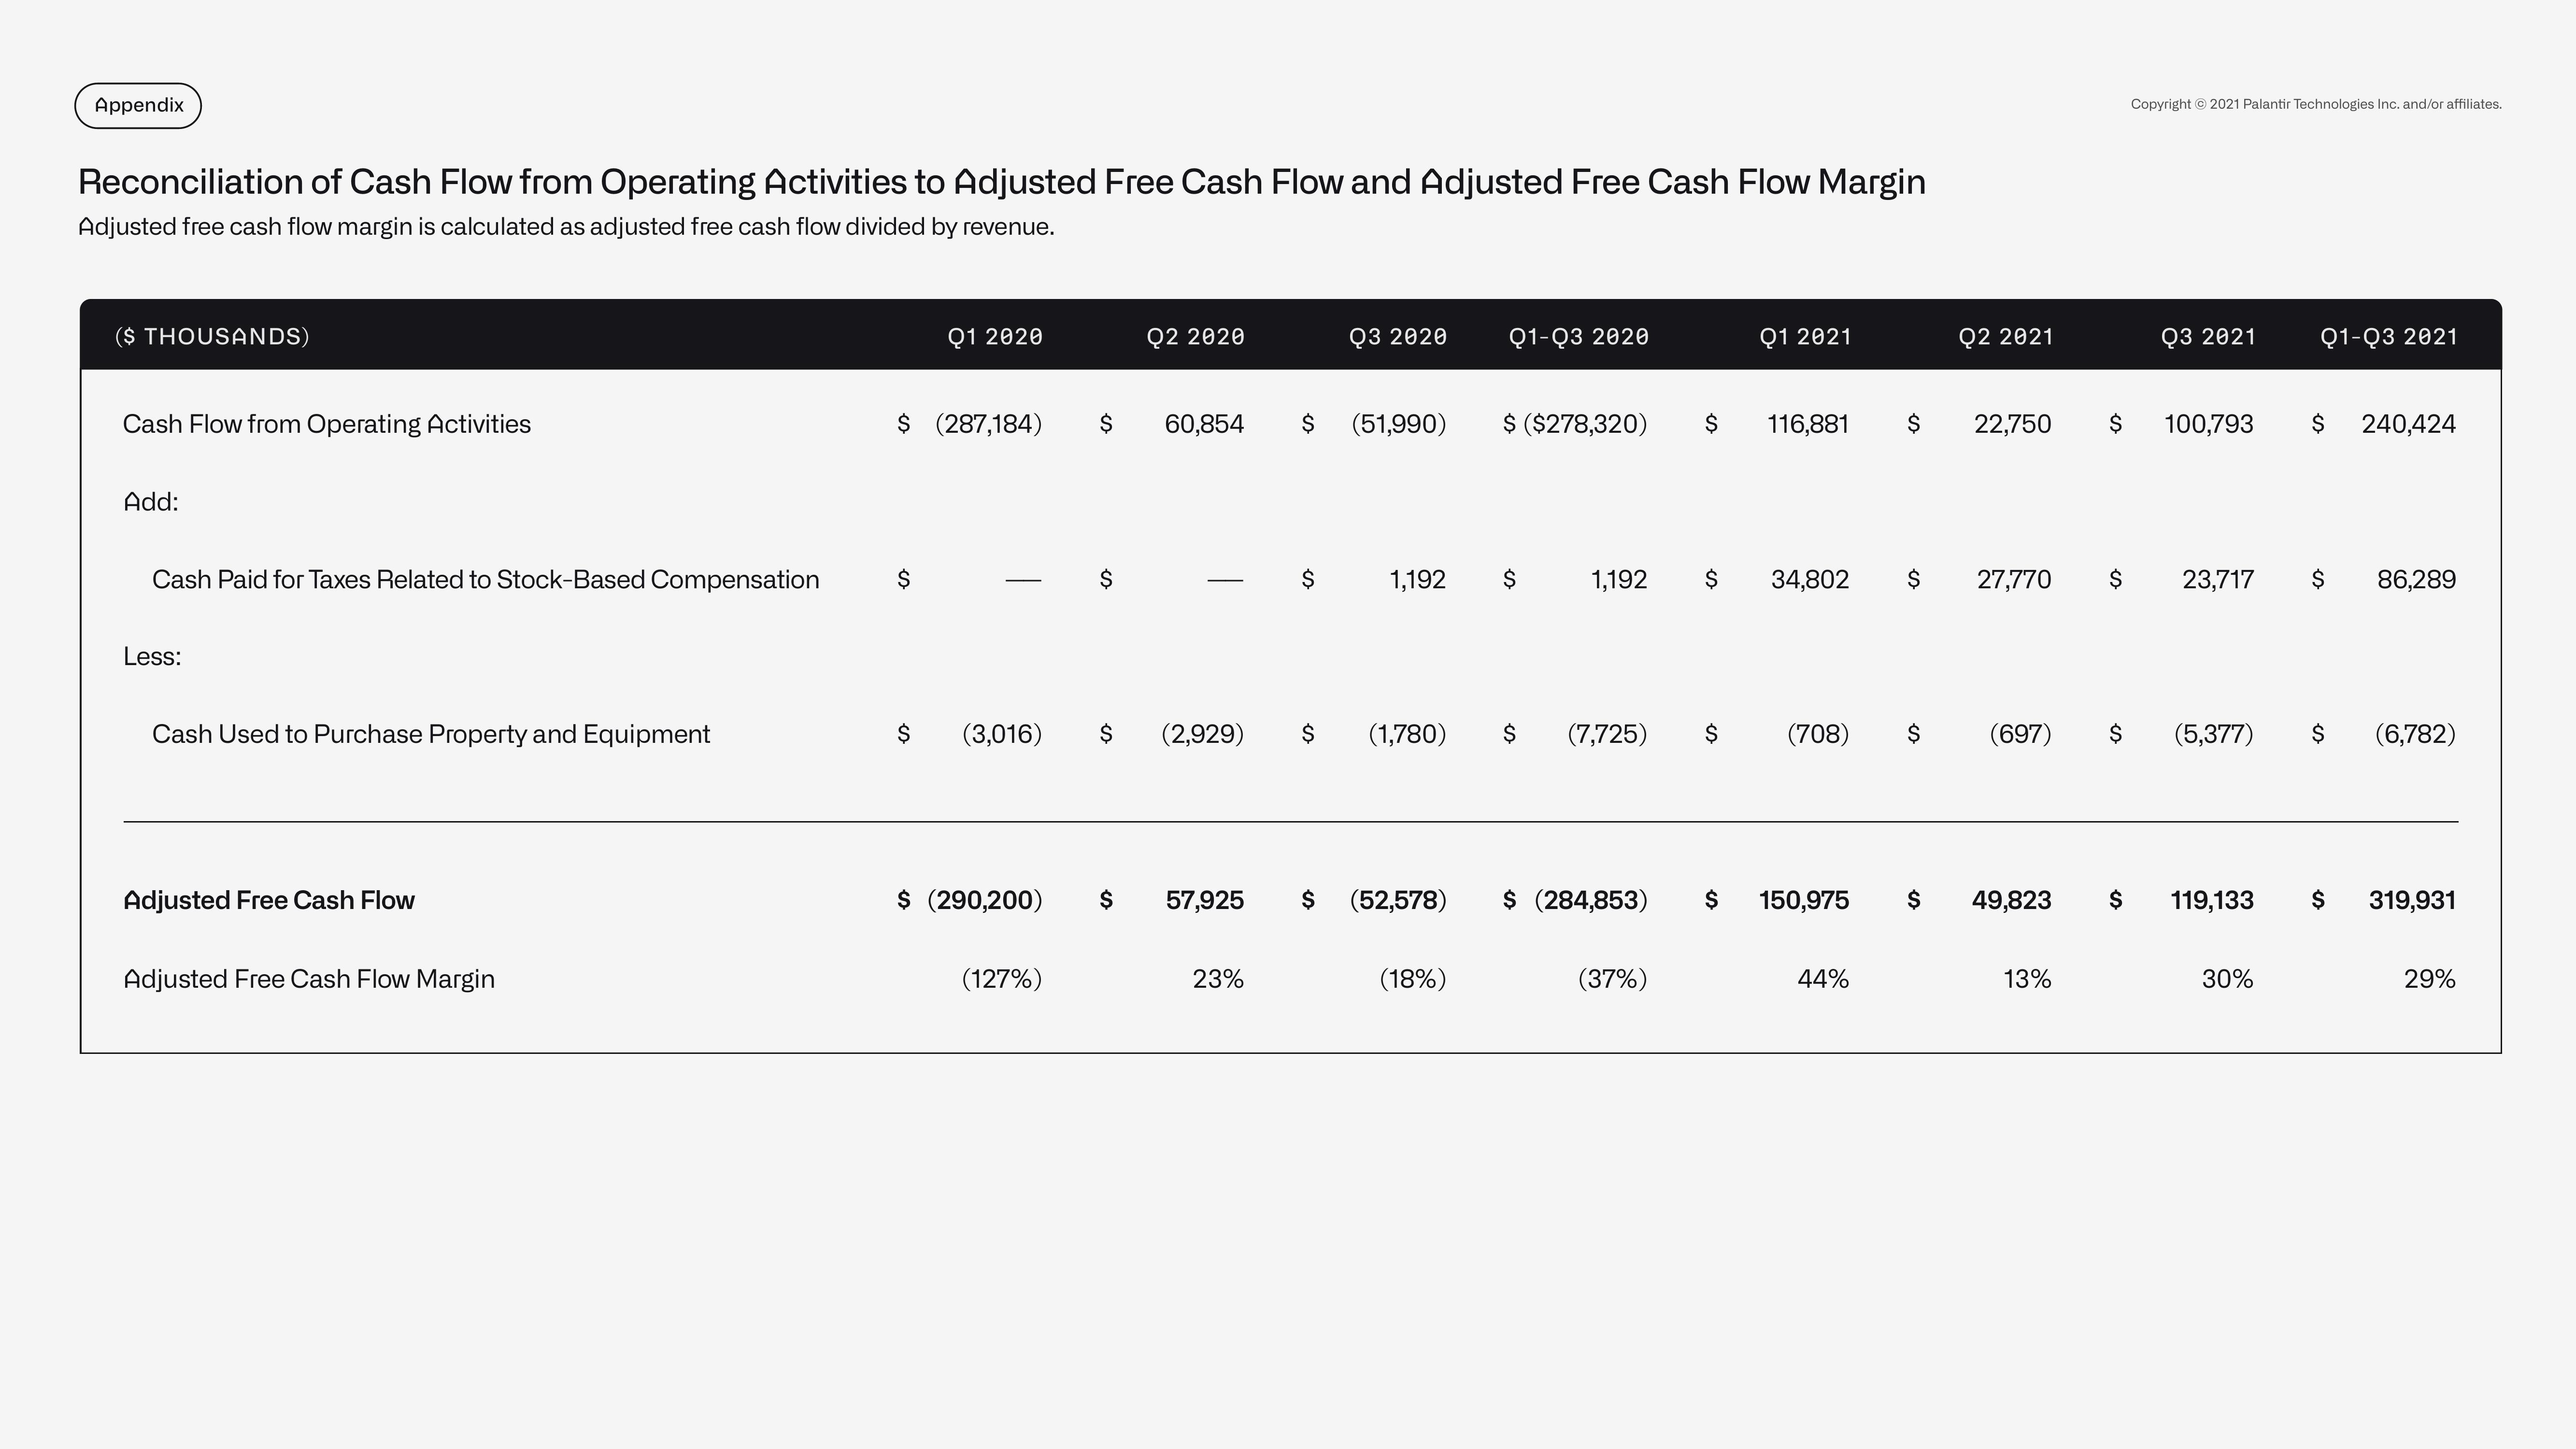Click the Add: label
The height and width of the screenshot is (1449, 2576).
coord(151,502)
